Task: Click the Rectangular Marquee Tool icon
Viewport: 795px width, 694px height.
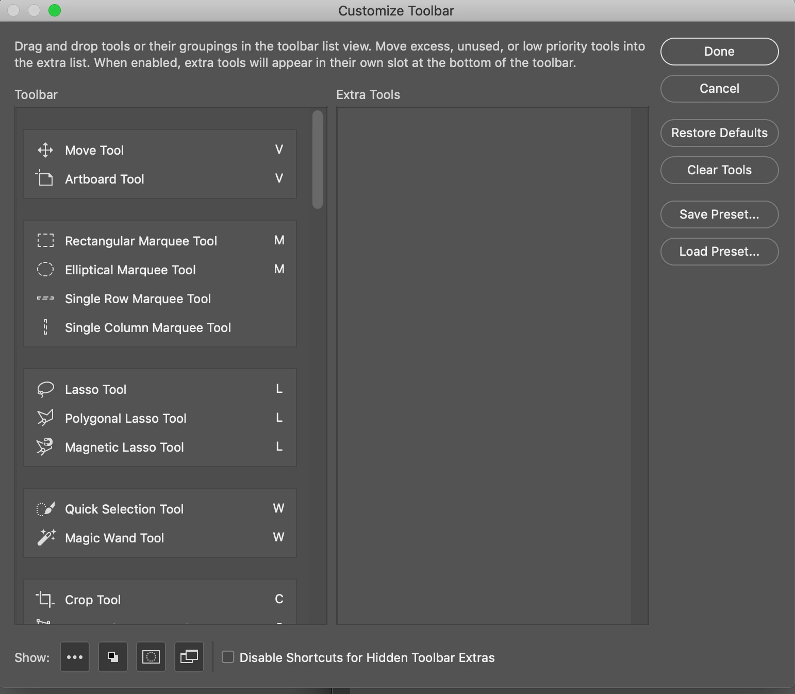Action: 45,241
